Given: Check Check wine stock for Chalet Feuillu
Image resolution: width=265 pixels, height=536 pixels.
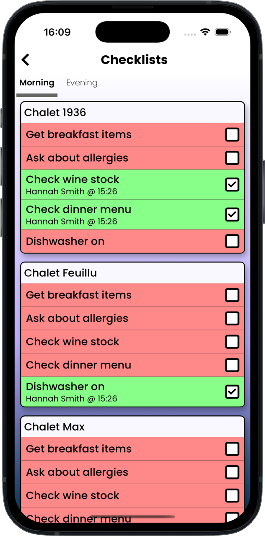Looking at the screenshot, I should 232,342.
